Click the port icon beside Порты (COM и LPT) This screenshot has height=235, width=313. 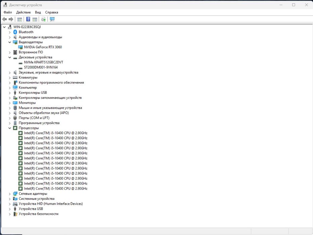pos(15,118)
